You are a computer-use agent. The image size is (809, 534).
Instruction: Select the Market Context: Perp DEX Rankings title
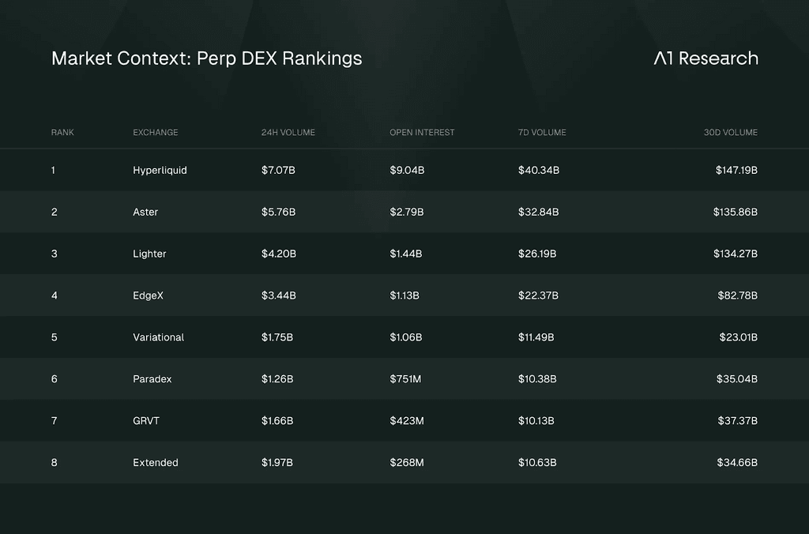click(207, 58)
